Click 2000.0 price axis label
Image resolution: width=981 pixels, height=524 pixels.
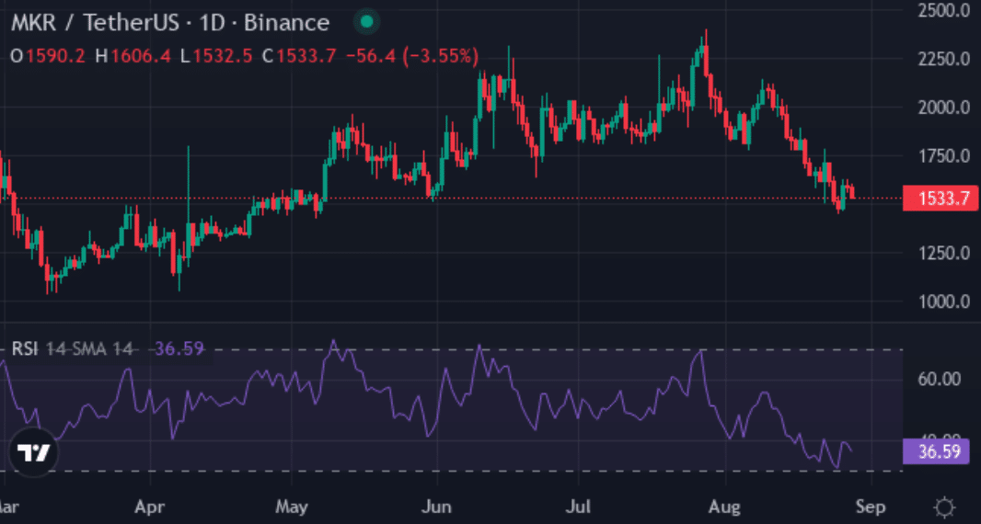pyautogui.click(x=943, y=107)
